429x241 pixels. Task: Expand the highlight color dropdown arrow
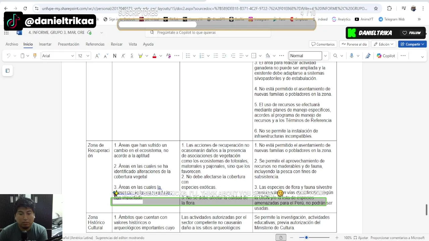[x=146, y=56]
